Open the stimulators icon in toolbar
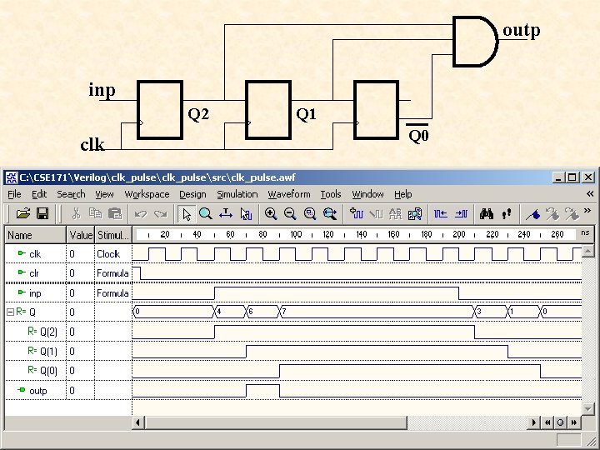The width and height of the screenshot is (600, 450). point(415,214)
